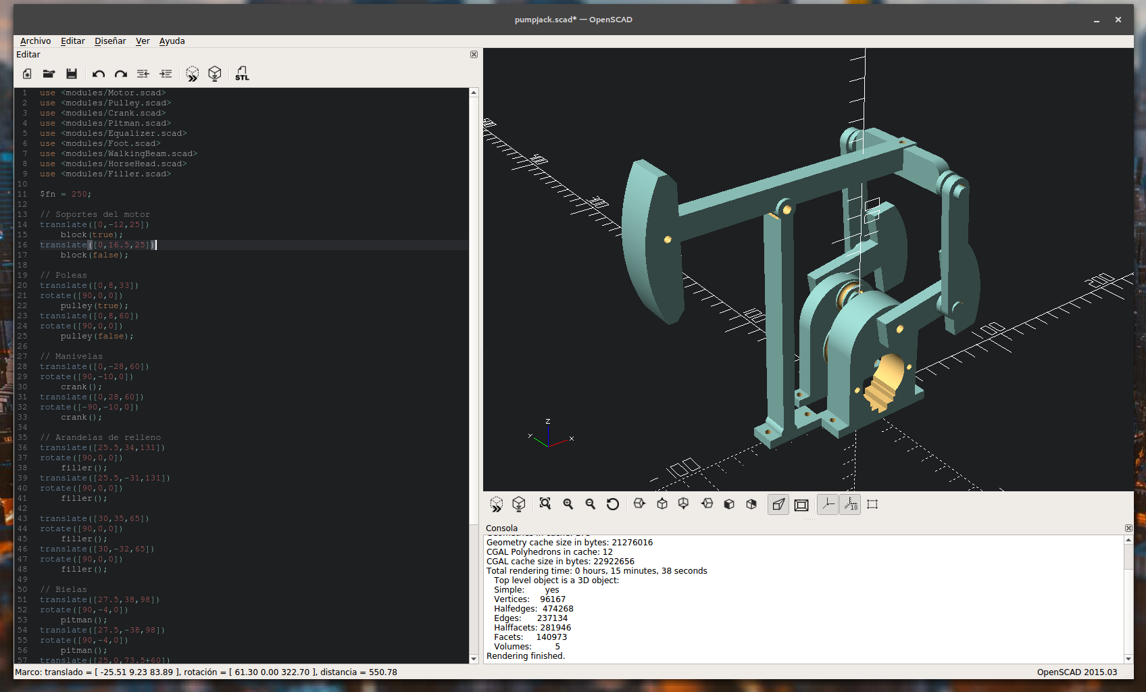This screenshot has width=1146, height=692.
Task: Reset the 3D view
Action: [613, 504]
